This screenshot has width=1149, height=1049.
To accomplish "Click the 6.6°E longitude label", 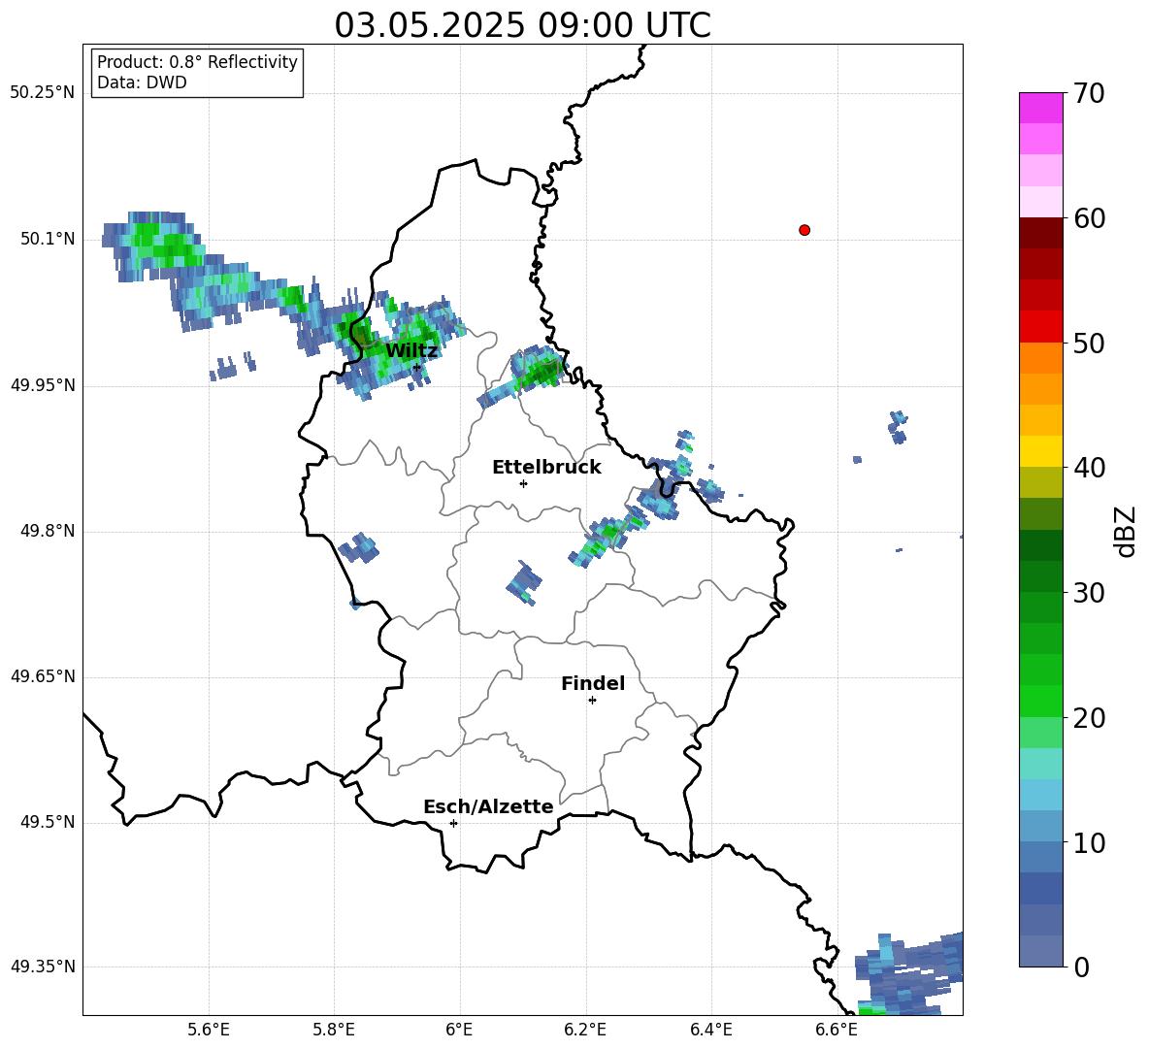I will [837, 1030].
